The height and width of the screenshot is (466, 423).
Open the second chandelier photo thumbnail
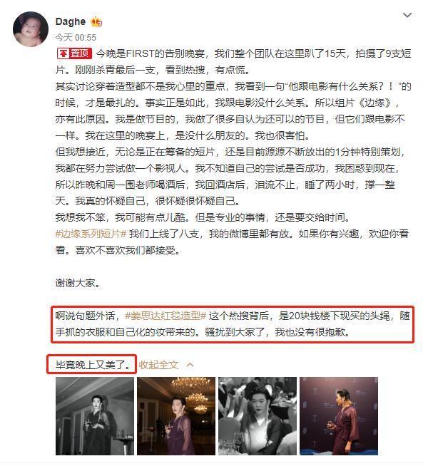pos(176,416)
